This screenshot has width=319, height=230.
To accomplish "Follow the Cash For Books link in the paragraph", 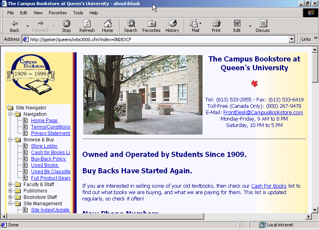I will click(269, 186).
